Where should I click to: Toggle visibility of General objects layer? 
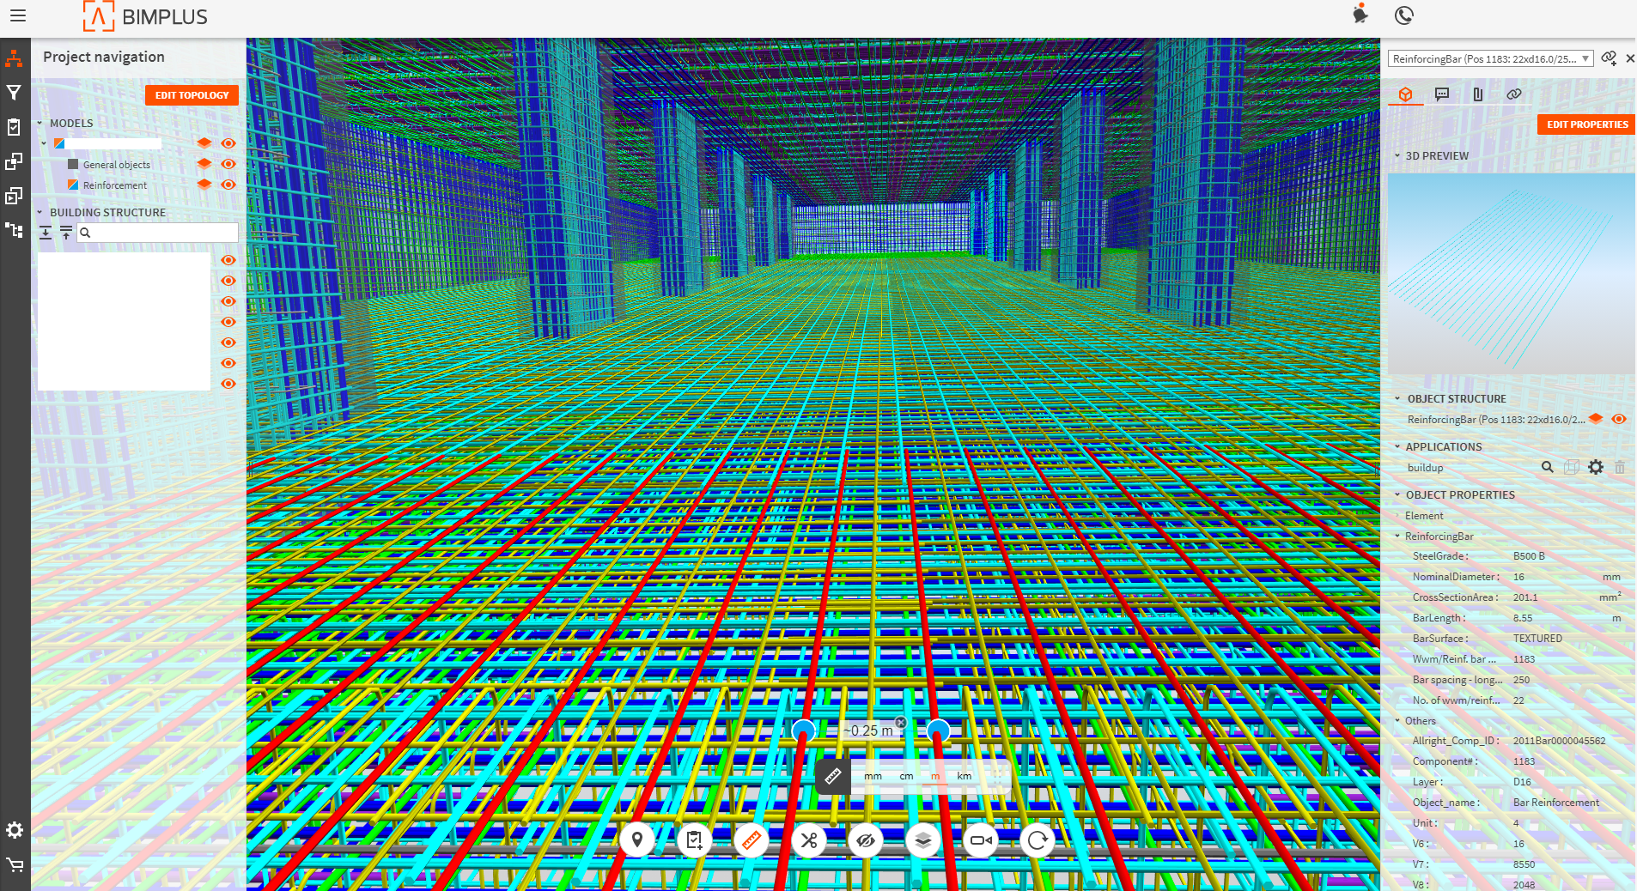click(228, 164)
